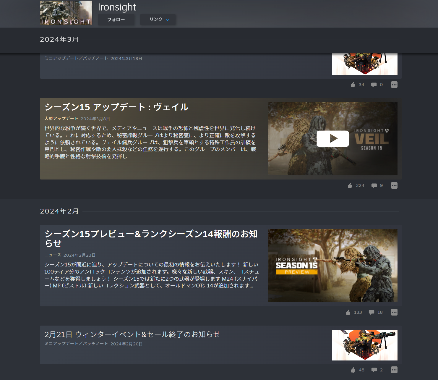Click the Season 15 preview description paragraph
The height and width of the screenshot is (380, 438).
click(151, 275)
